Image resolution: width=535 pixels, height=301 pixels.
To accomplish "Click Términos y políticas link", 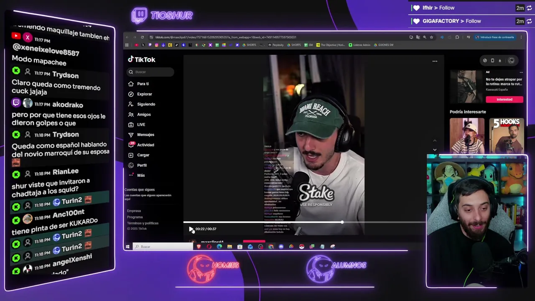I will [143, 223].
